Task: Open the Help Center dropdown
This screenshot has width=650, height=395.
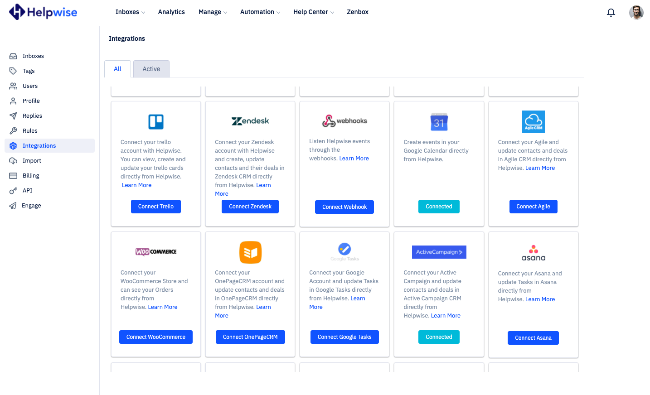Action: (313, 12)
